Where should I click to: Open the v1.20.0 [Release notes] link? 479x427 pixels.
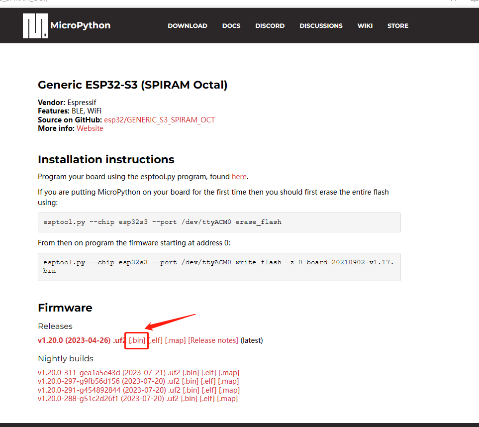213,340
